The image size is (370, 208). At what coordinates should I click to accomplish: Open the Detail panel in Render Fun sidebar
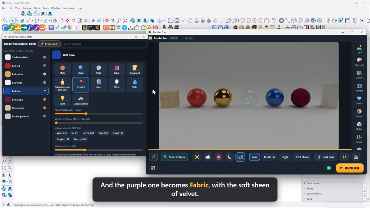pyautogui.click(x=359, y=126)
